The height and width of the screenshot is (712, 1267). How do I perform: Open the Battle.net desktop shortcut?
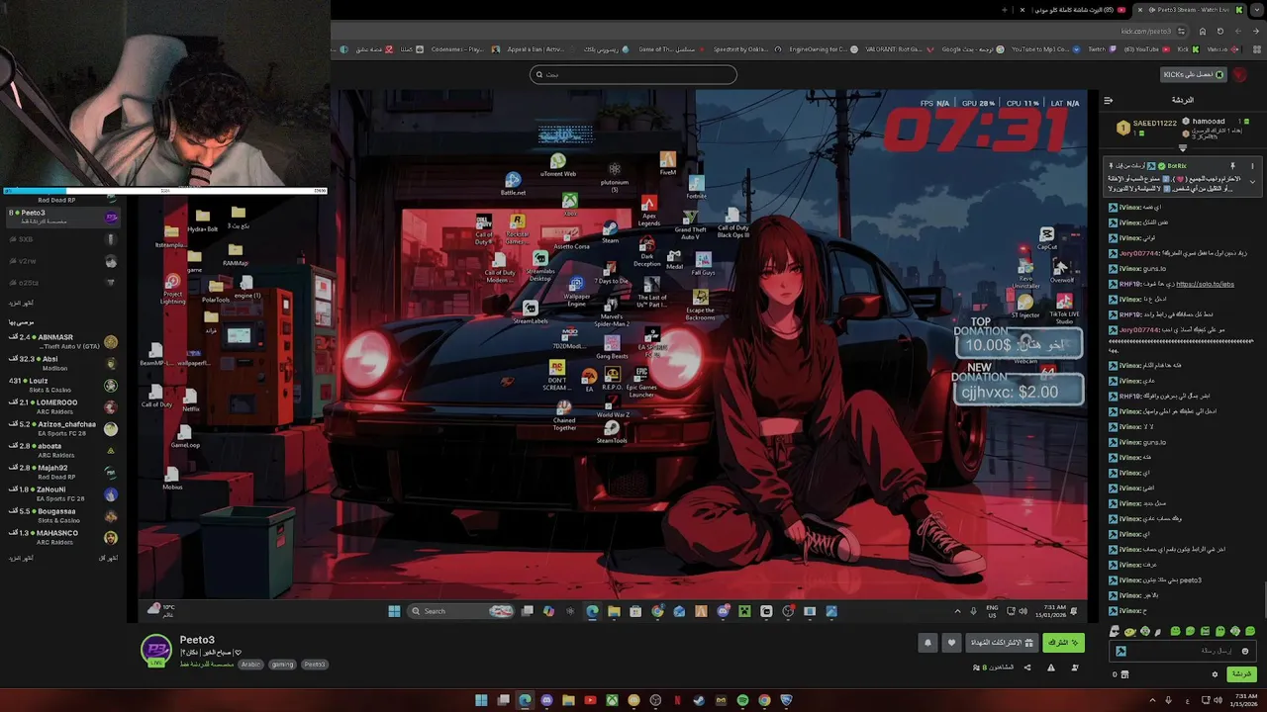tap(513, 184)
